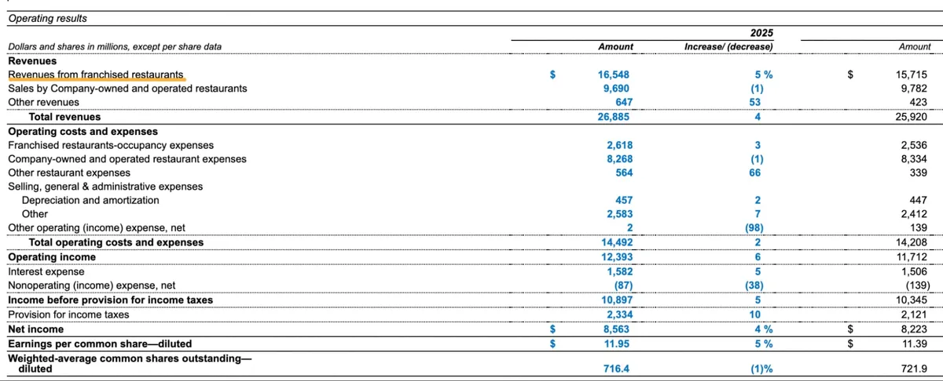Select the total revenues amount 26,885

tap(615, 117)
